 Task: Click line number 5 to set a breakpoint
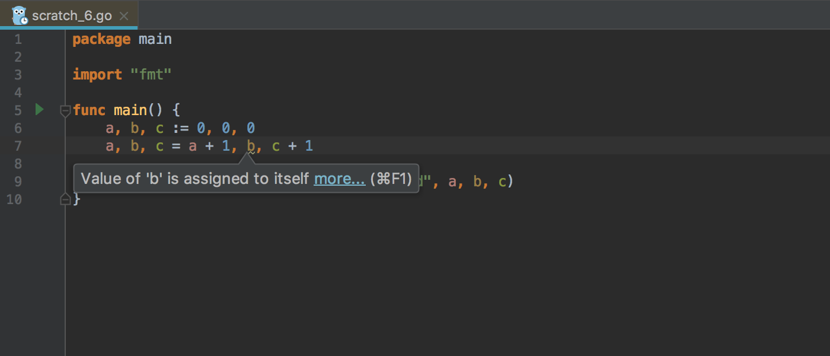coord(18,110)
